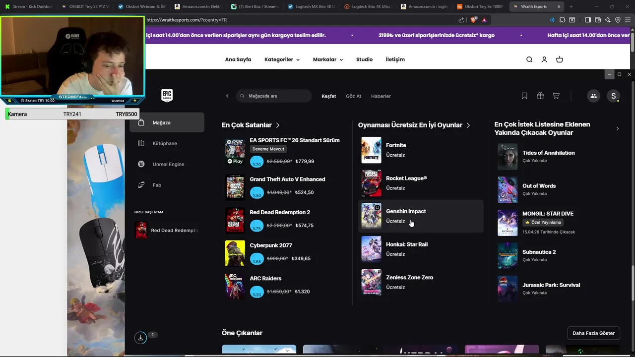635x357 pixels.
Task: Select Unreal Engine in the Epic sidebar
Action: (x=167, y=164)
